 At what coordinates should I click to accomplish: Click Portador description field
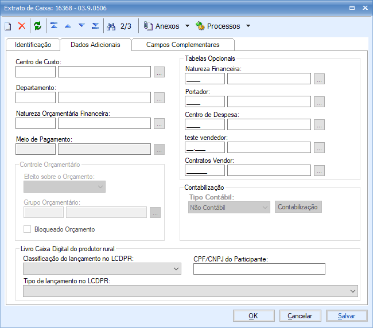(269, 101)
